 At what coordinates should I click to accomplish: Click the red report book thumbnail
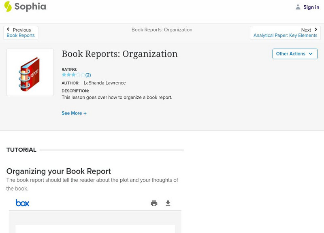point(30,73)
